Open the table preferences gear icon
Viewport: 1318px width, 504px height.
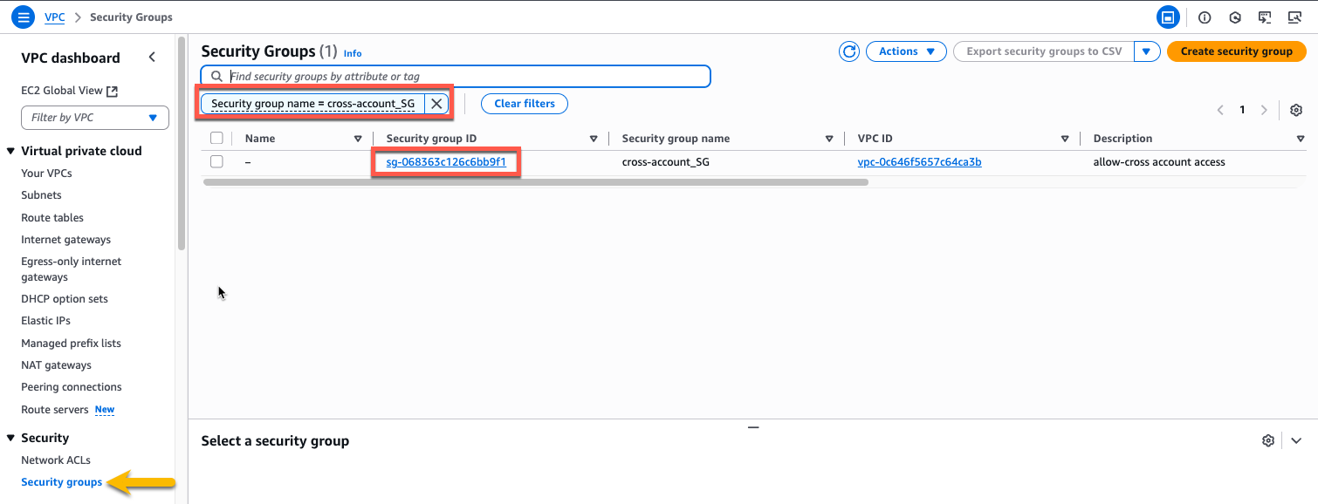(x=1295, y=110)
